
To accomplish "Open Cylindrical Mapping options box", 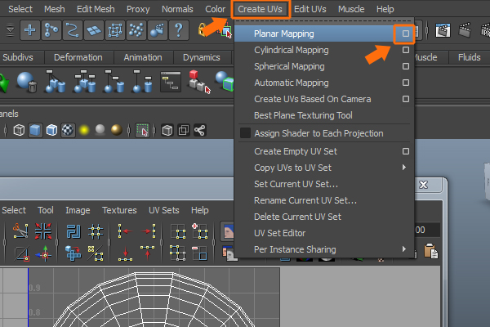I will 405,50.
